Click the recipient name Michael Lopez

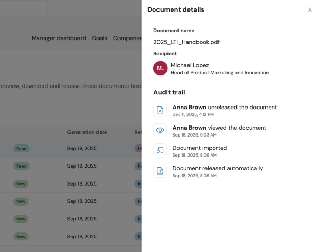tap(190, 65)
